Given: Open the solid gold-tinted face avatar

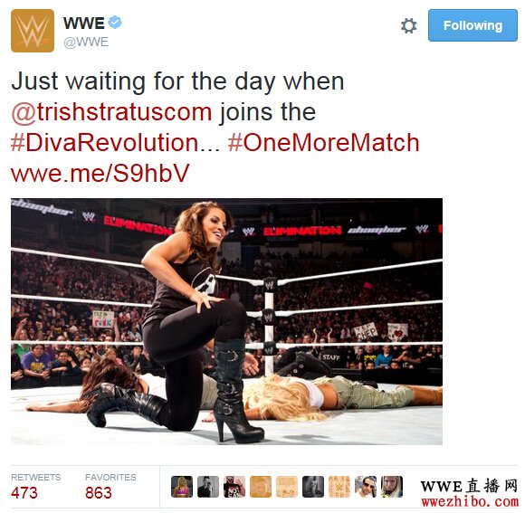Looking at the screenshot, I should (261, 487).
